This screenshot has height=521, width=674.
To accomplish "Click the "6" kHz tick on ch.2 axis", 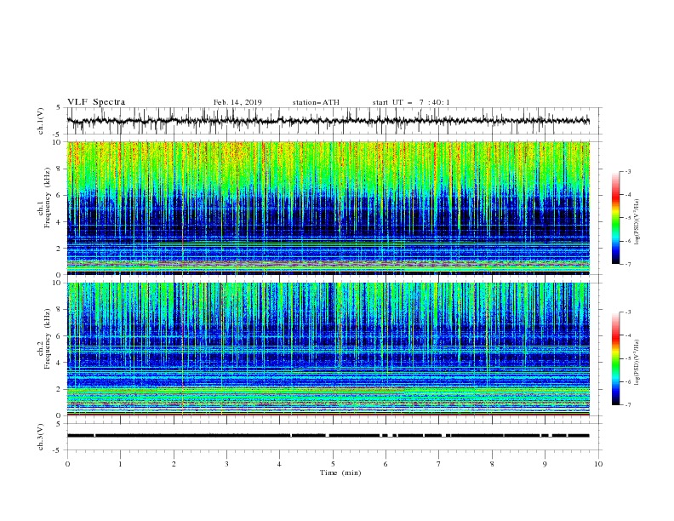I will (x=60, y=336).
